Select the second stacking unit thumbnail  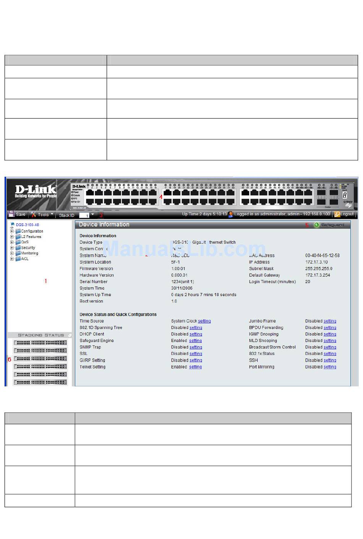click(40, 350)
